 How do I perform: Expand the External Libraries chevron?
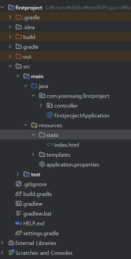click(2, 243)
